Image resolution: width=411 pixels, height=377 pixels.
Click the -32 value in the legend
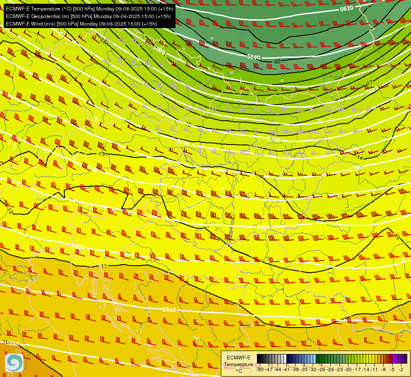coord(313,369)
